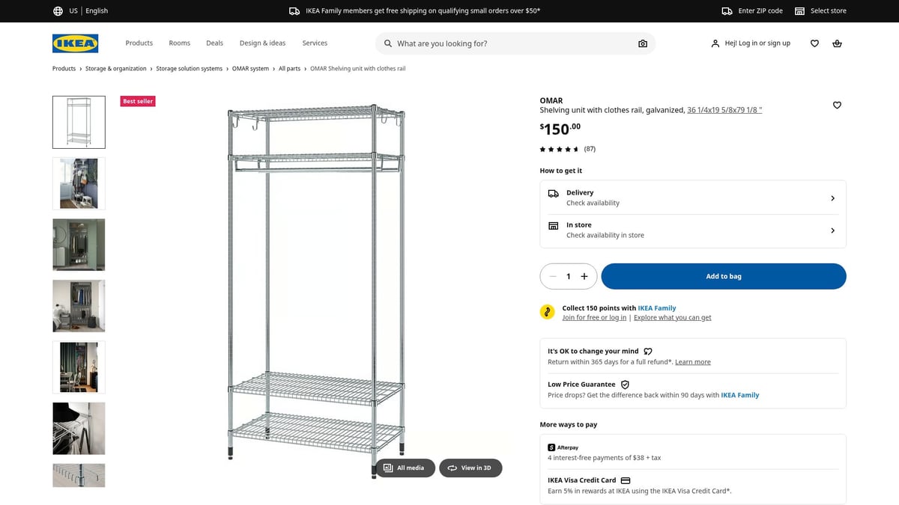Open the Products menu

coord(139,43)
